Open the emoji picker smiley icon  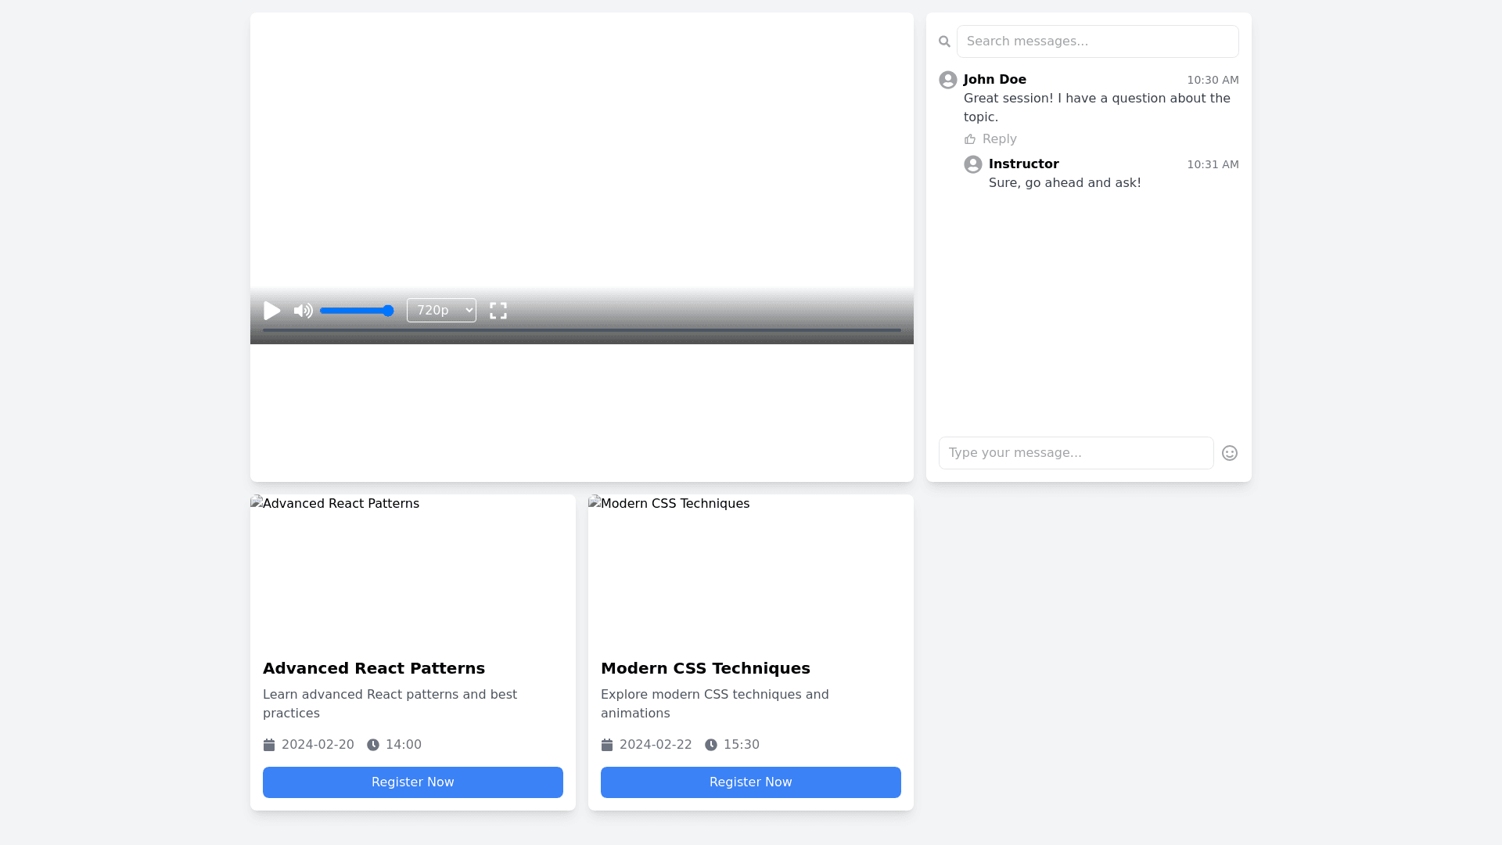(1230, 453)
